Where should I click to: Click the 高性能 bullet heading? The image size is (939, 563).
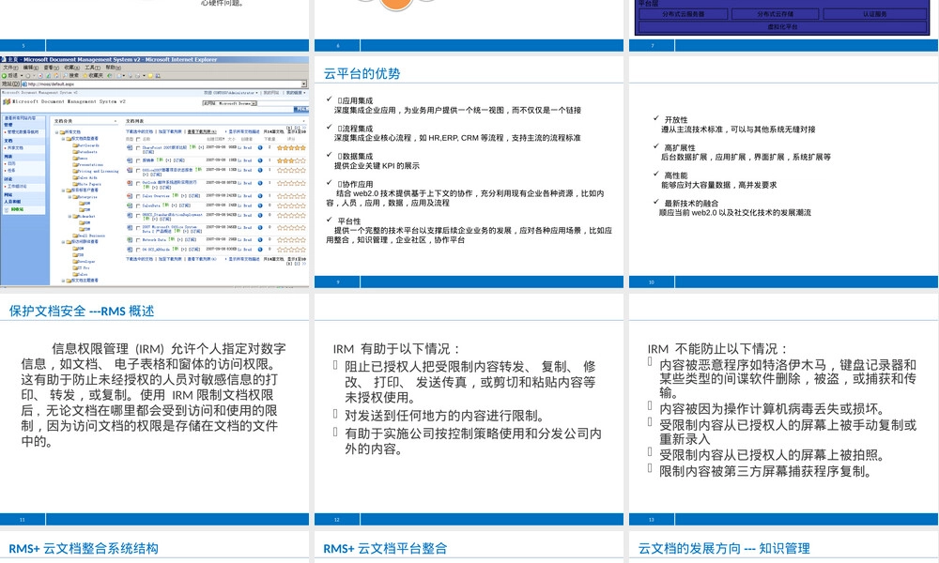click(676, 175)
